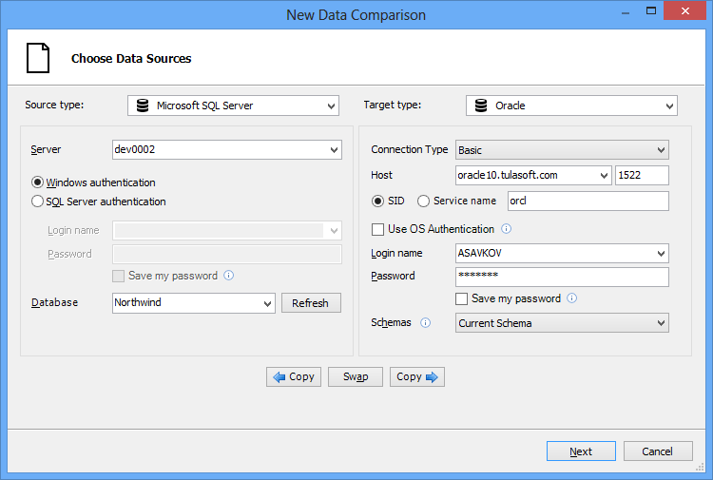Viewport: 713px width, 480px height.
Task: Choose the SID radio option
Action: [377, 201]
